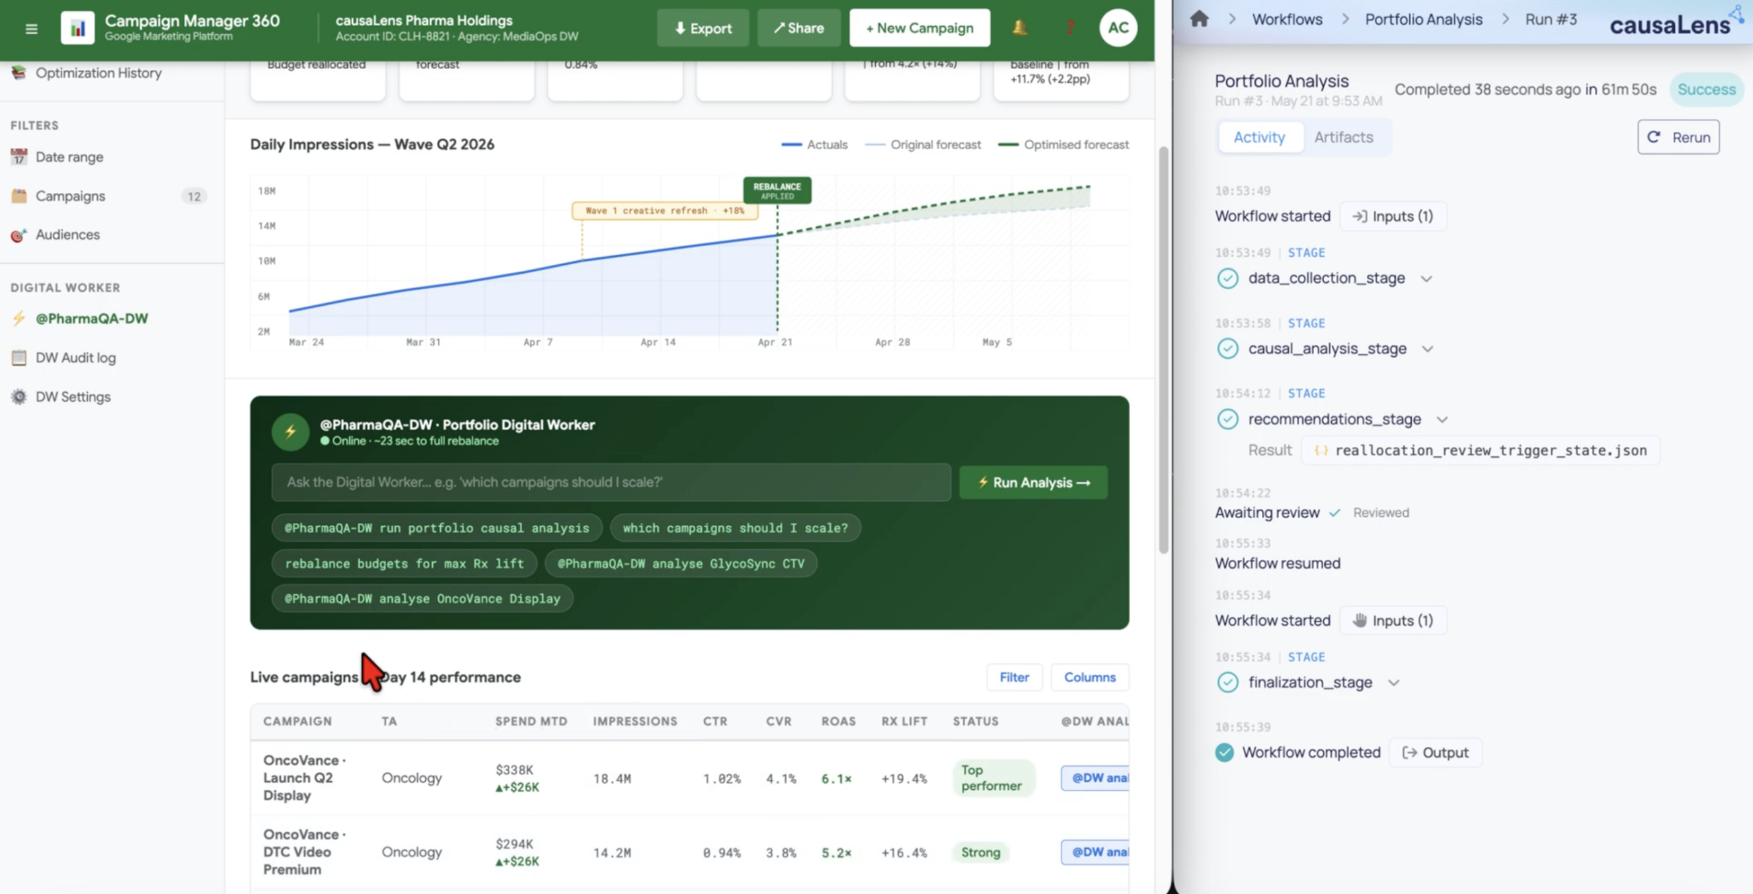Click finalization_stage check status icon
The height and width of the screenshot is (894, 1753).
[x=1227, y=682]
